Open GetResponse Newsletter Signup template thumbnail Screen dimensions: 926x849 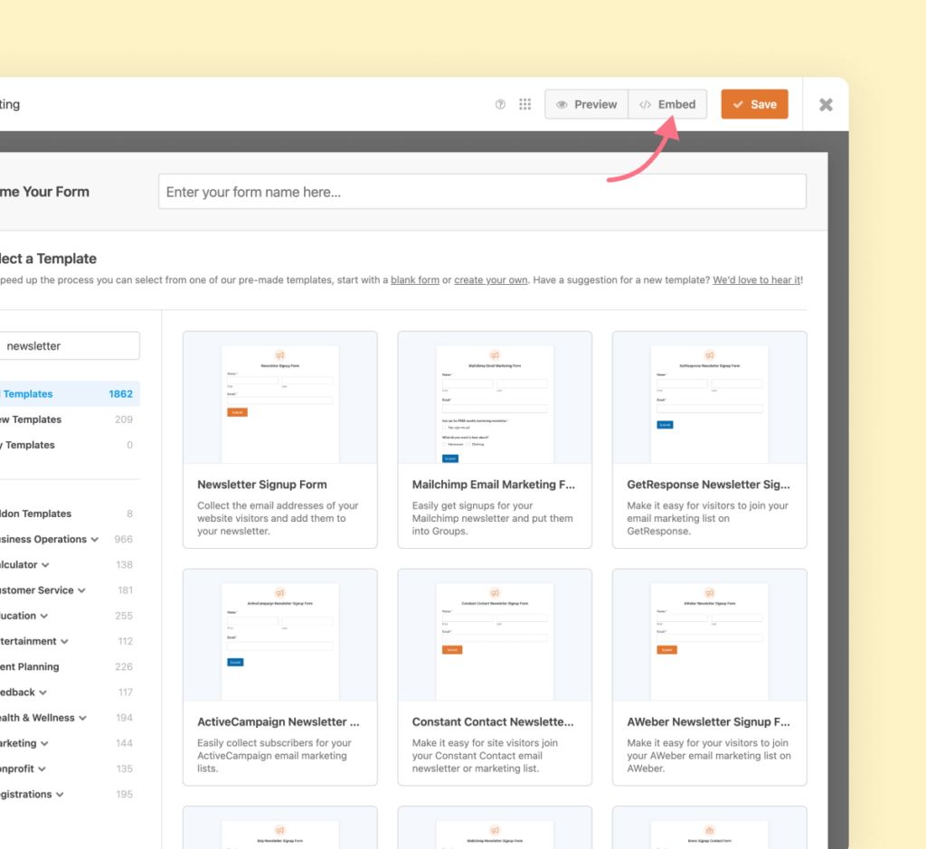pos(709,397)
